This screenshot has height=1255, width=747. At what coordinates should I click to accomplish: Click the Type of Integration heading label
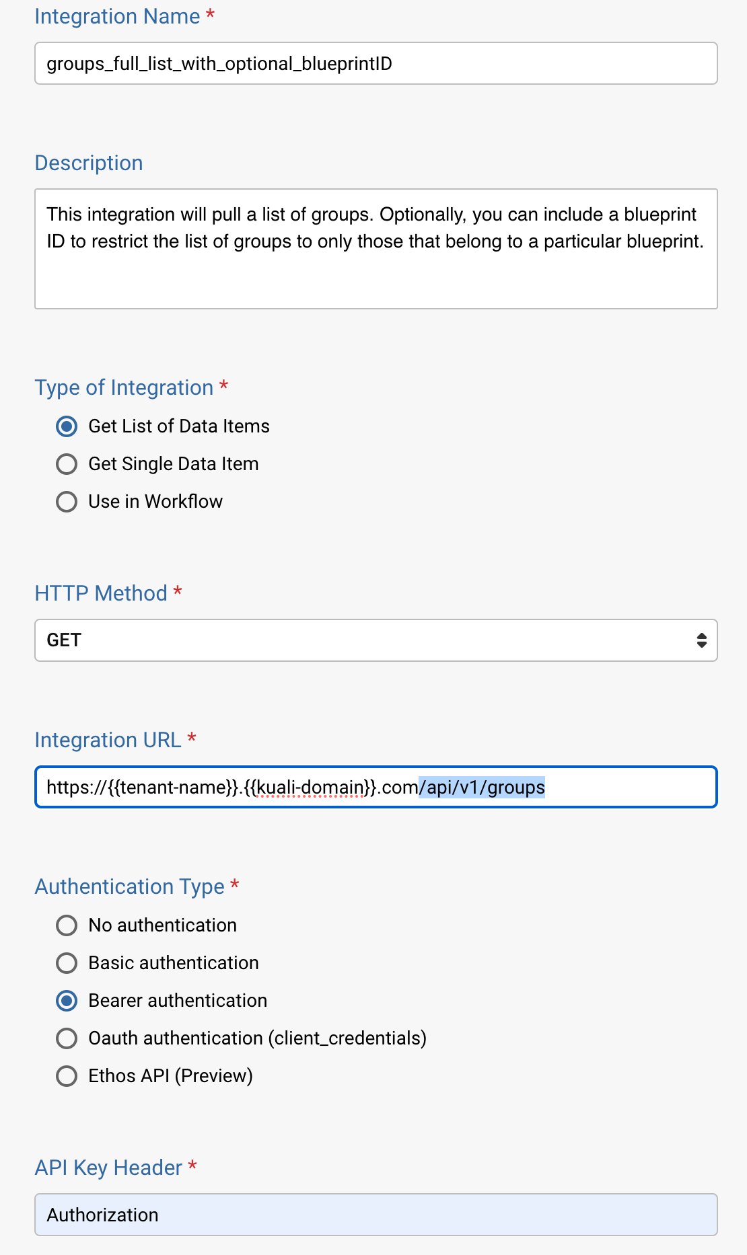point(124,387)
